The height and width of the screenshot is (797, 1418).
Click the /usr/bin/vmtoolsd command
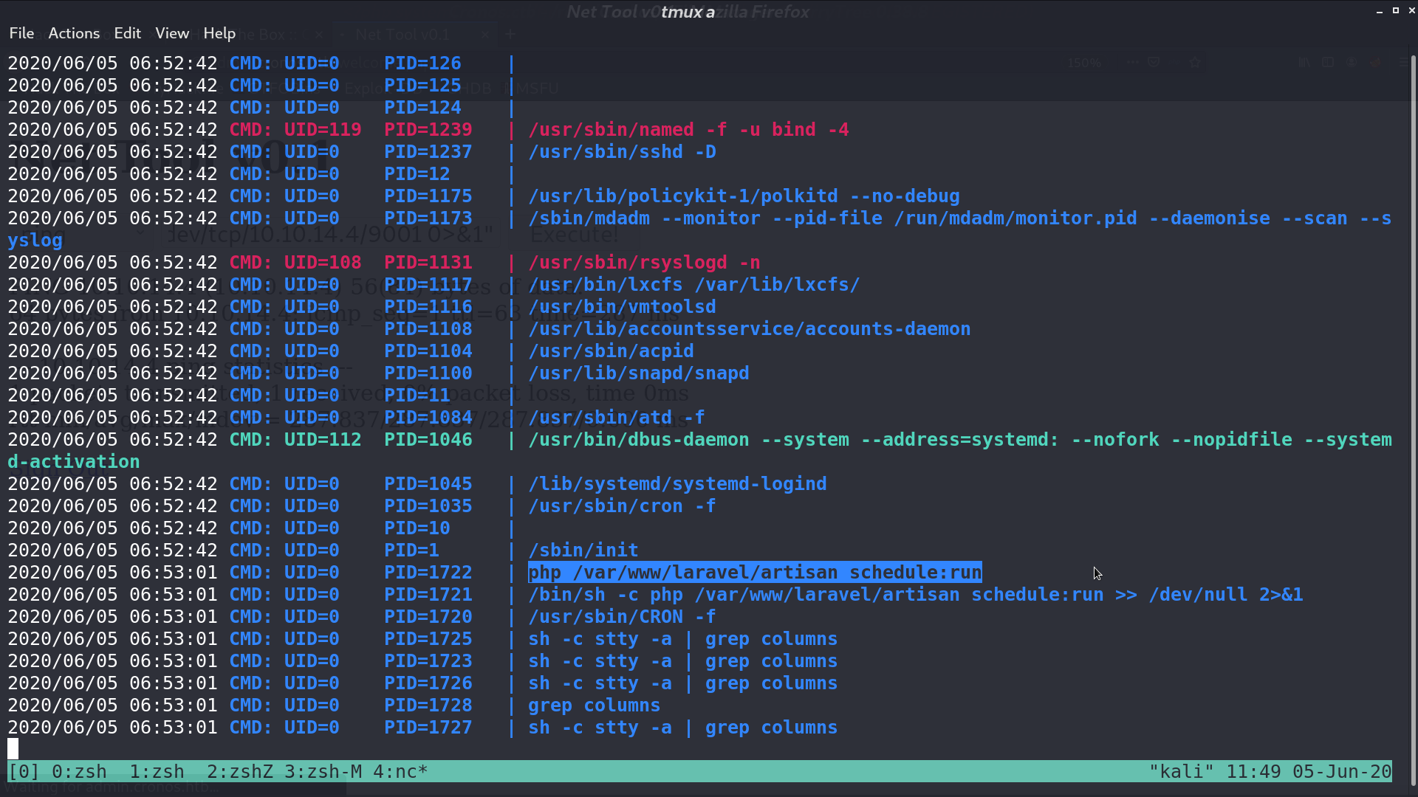(622, 307)
